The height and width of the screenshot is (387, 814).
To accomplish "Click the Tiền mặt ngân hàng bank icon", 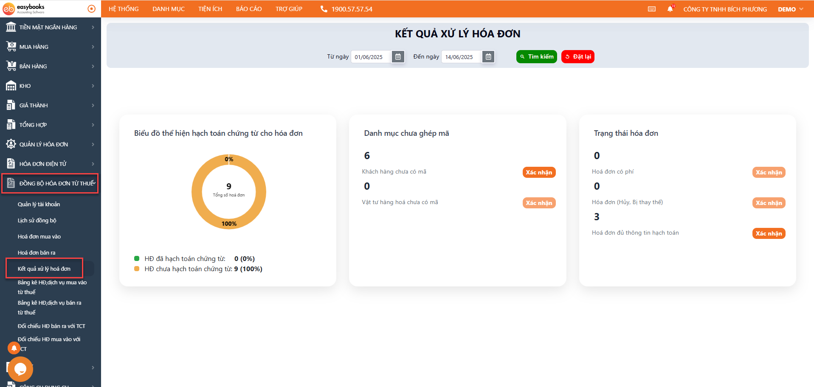I will (11, 27).
